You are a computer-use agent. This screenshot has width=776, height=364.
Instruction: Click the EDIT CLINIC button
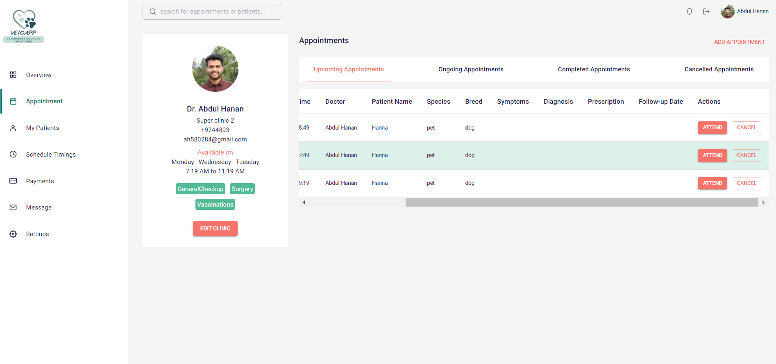pyautogui.click(x=215, y=228)
